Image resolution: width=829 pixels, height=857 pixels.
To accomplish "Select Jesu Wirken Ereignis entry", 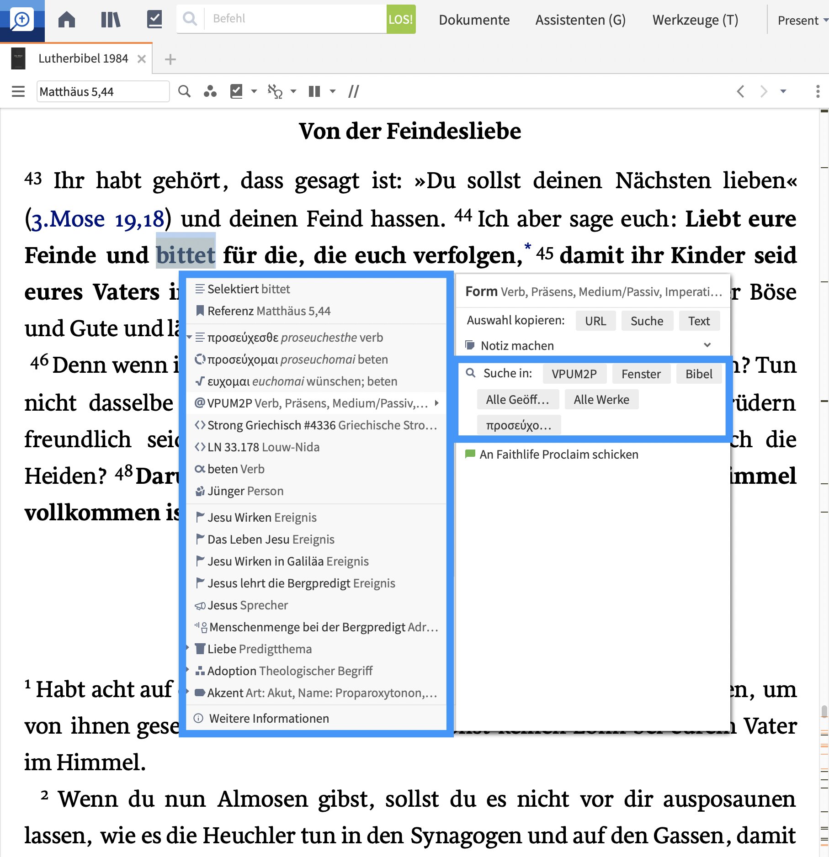I will click(316, 518).
